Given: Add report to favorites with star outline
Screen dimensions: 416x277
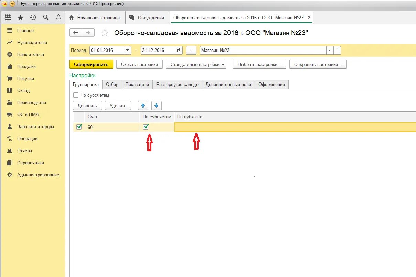Looking at the screenshot, I should pyautogui.click(x=105, y=33).
